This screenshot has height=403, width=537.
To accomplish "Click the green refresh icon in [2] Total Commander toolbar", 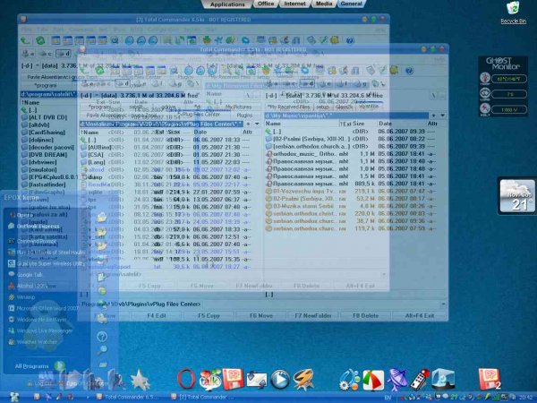I will pyautogui.click(x=40, y=40).
